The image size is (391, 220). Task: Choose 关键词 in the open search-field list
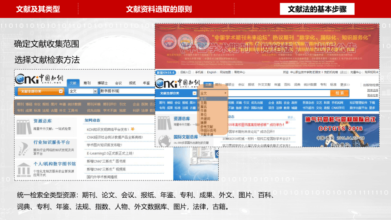tap(205, 119)
